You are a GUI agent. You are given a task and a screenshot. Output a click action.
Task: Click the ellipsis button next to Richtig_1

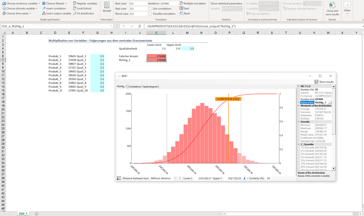(330, 102)
